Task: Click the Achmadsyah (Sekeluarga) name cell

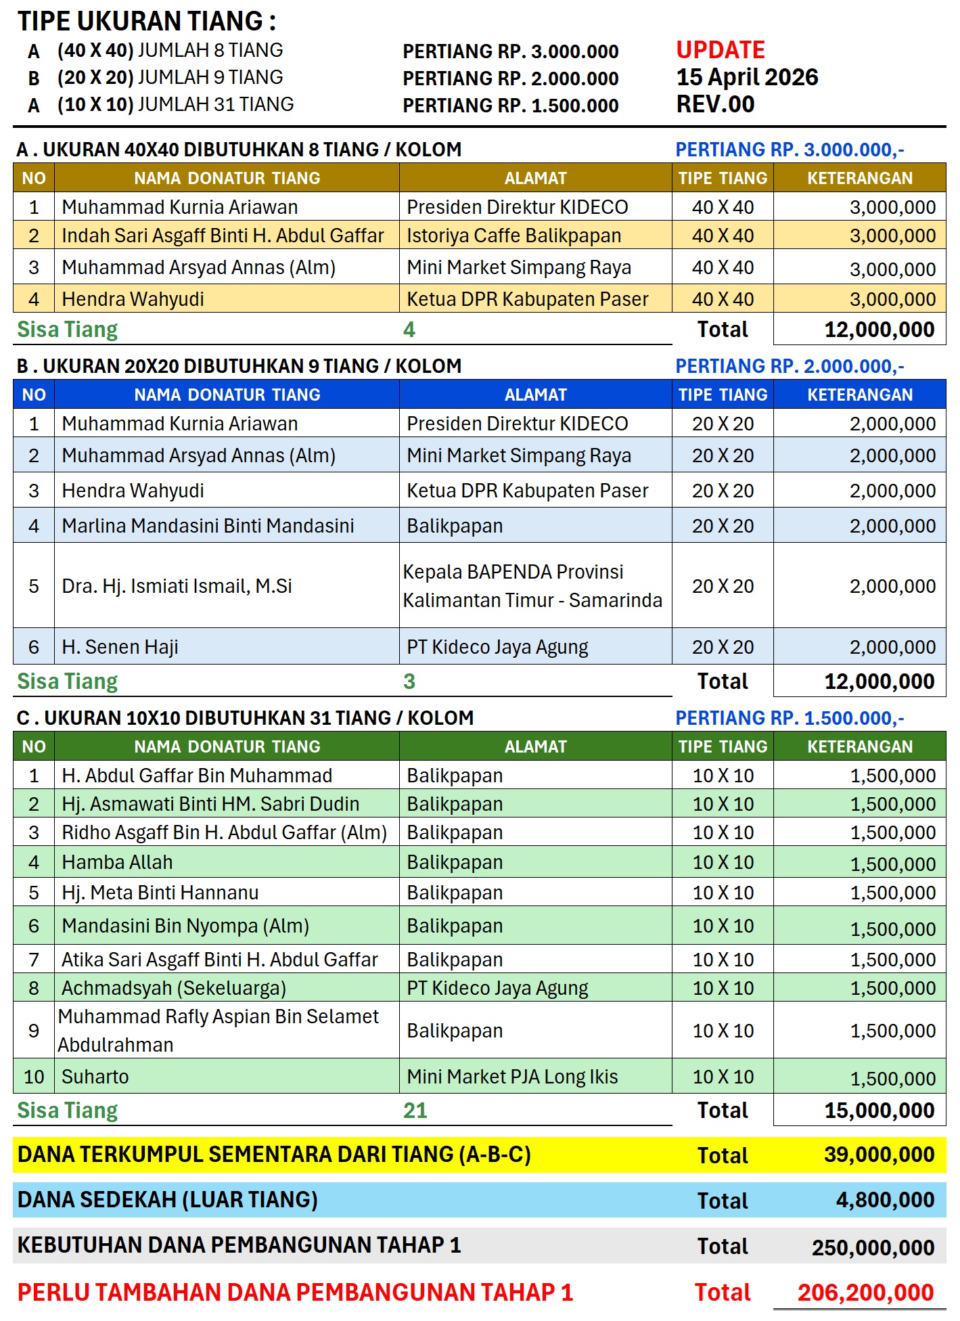Action: tap(174, 988)
